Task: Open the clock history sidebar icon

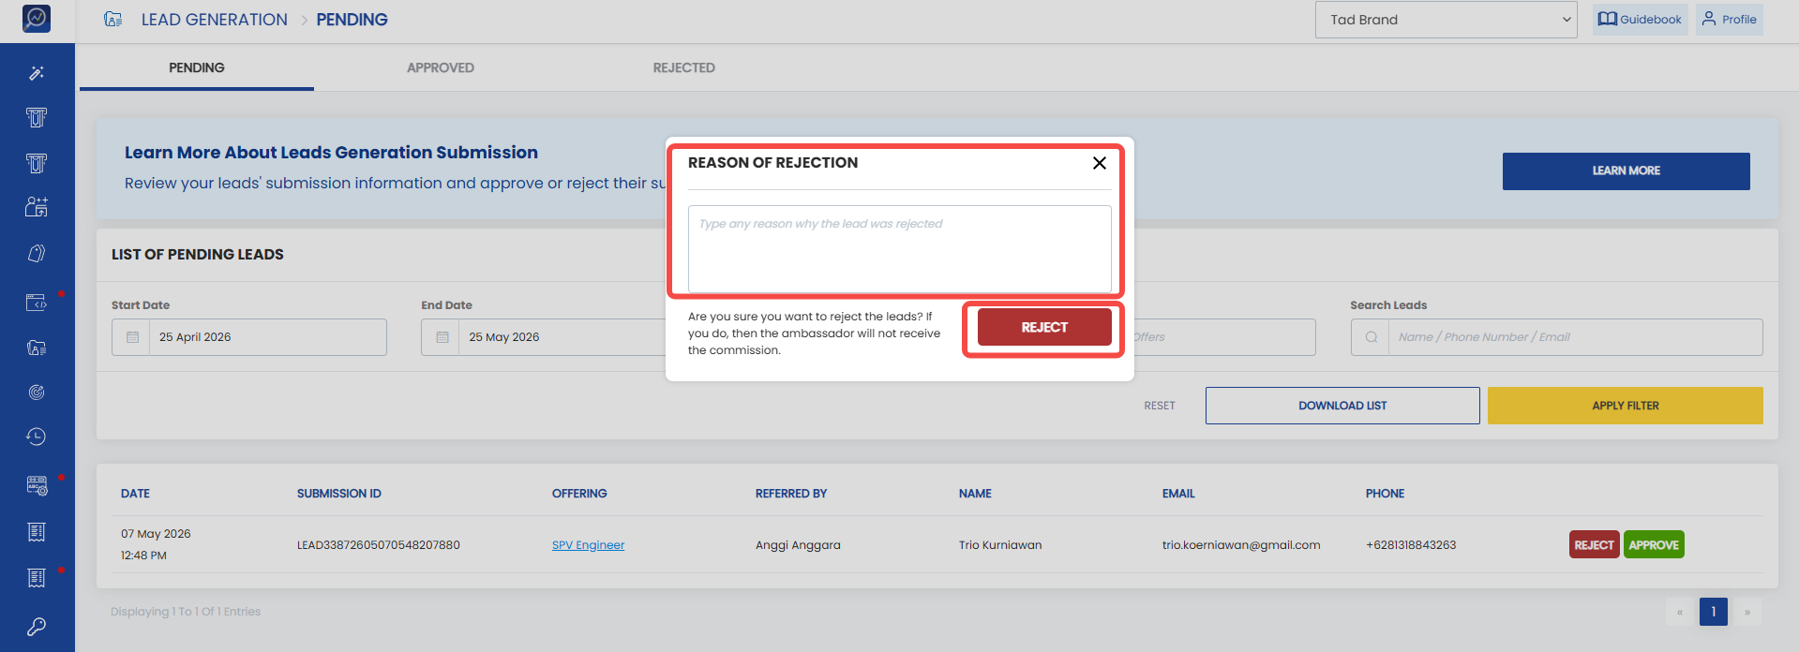Action: click(37, 437)
